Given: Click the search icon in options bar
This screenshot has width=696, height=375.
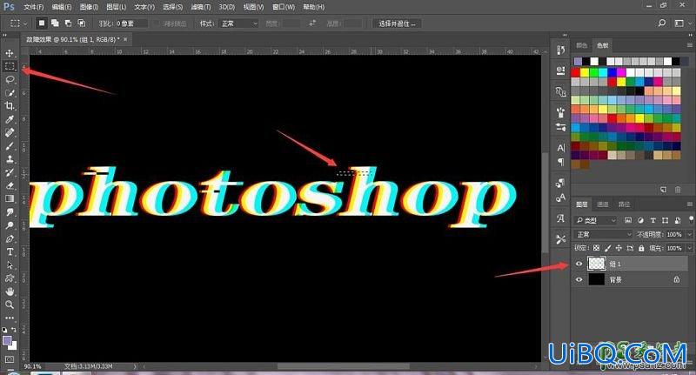Looking at the screenshot, I should pos(661,23).
